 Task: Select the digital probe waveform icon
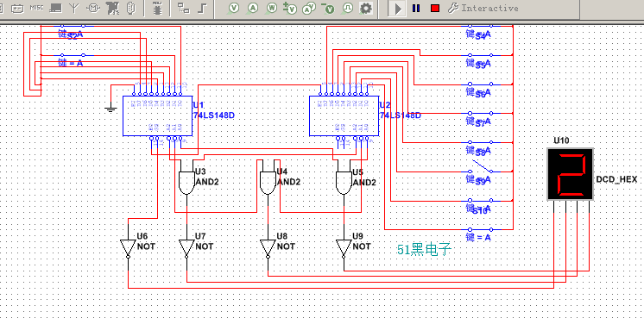point(348,8)
